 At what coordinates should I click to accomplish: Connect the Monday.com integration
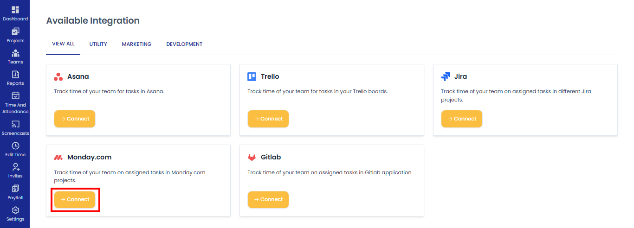point(75,199)
